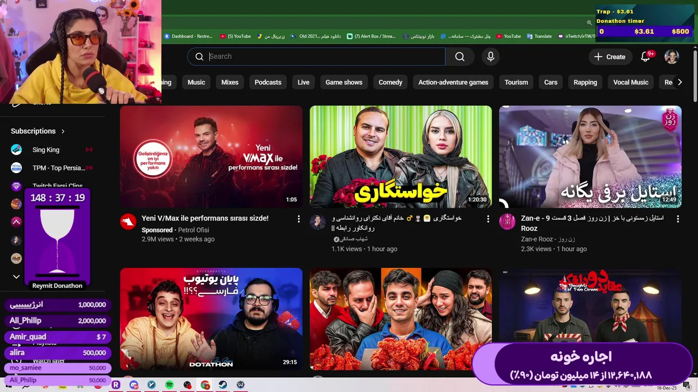Open the 'Zan-e - 9' video title

click(x=592, y=223)
